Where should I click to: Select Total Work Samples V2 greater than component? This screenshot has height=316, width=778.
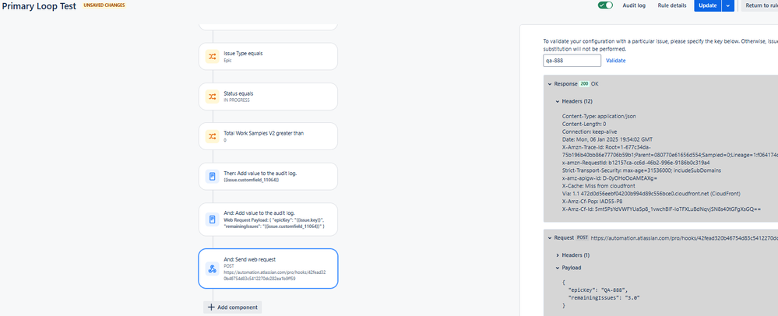(x=268, y=136)
